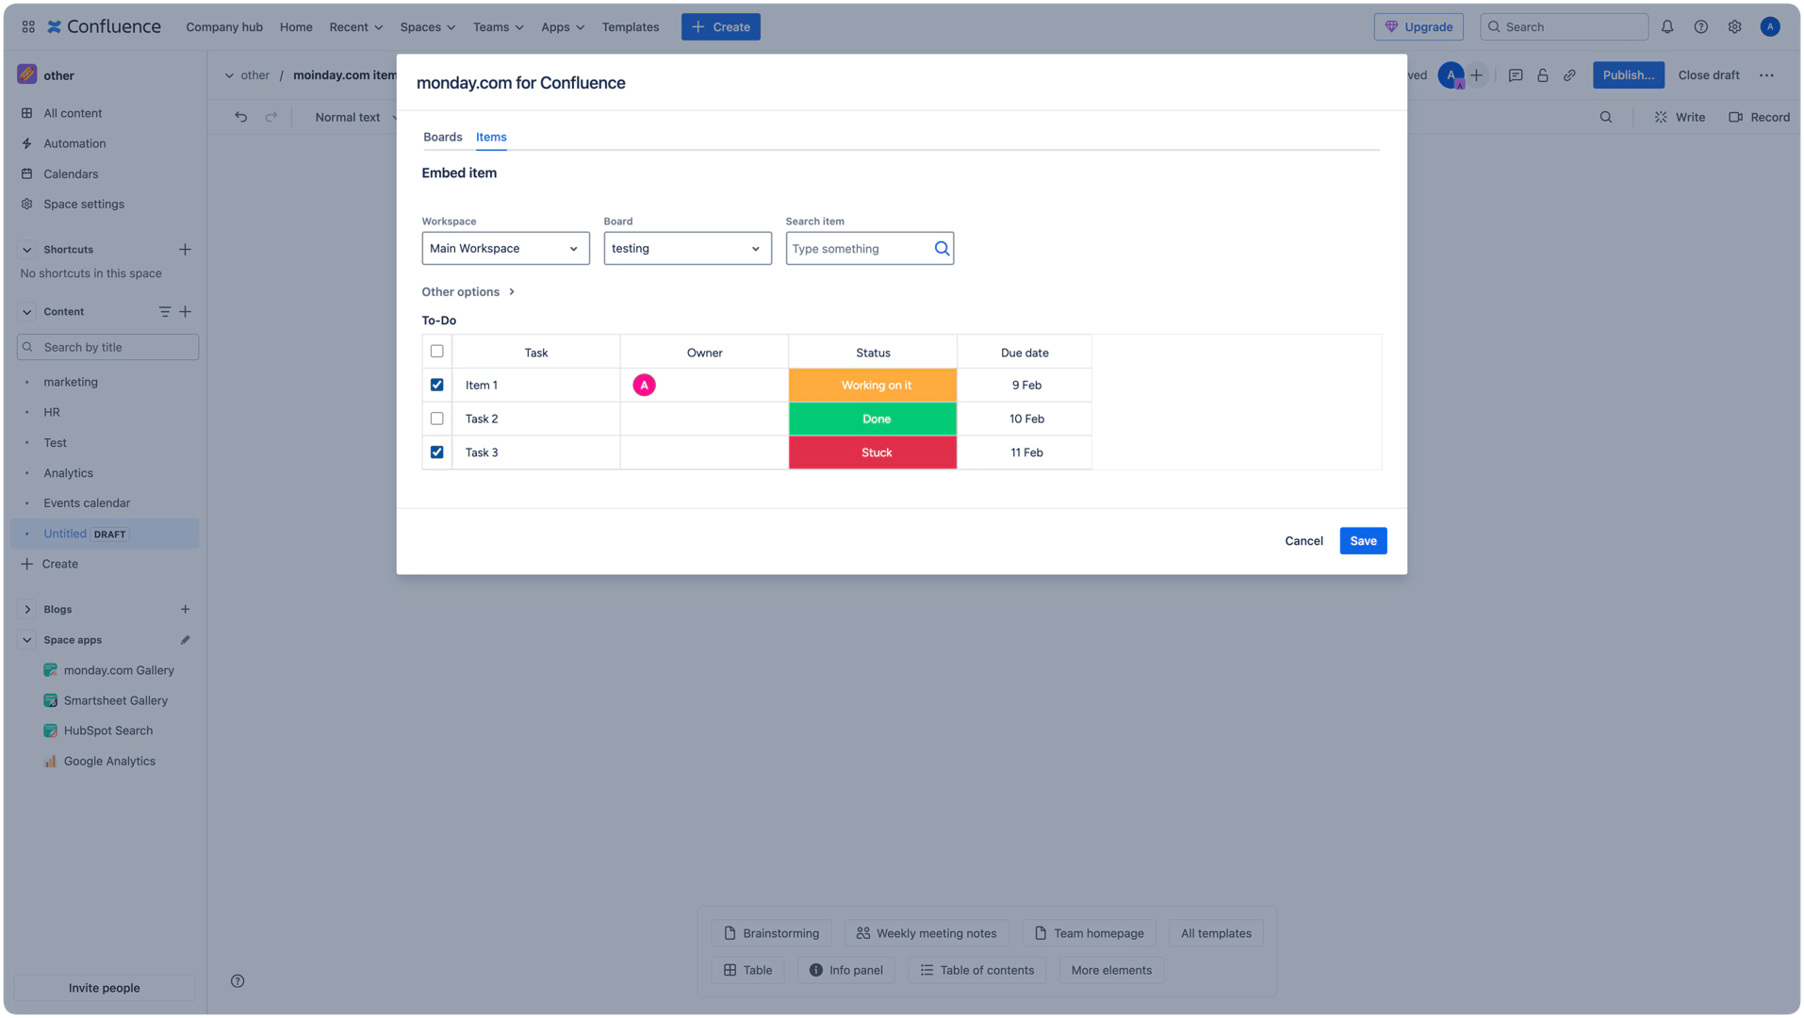Open the comments icon in editor header
The image size is (1804, 1018).
coord(1515,75)
